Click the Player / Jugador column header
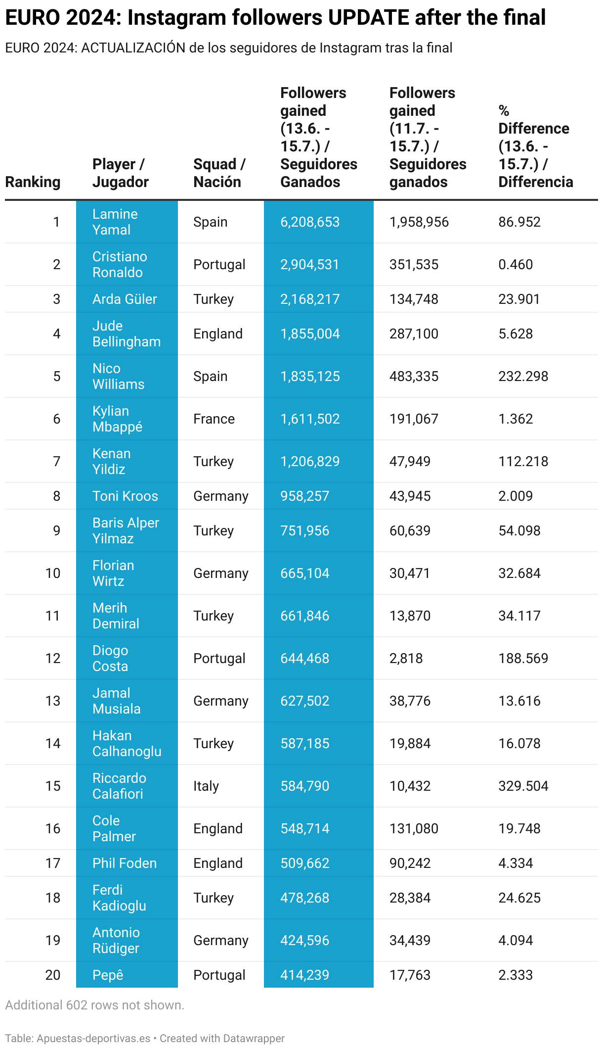 120,173
